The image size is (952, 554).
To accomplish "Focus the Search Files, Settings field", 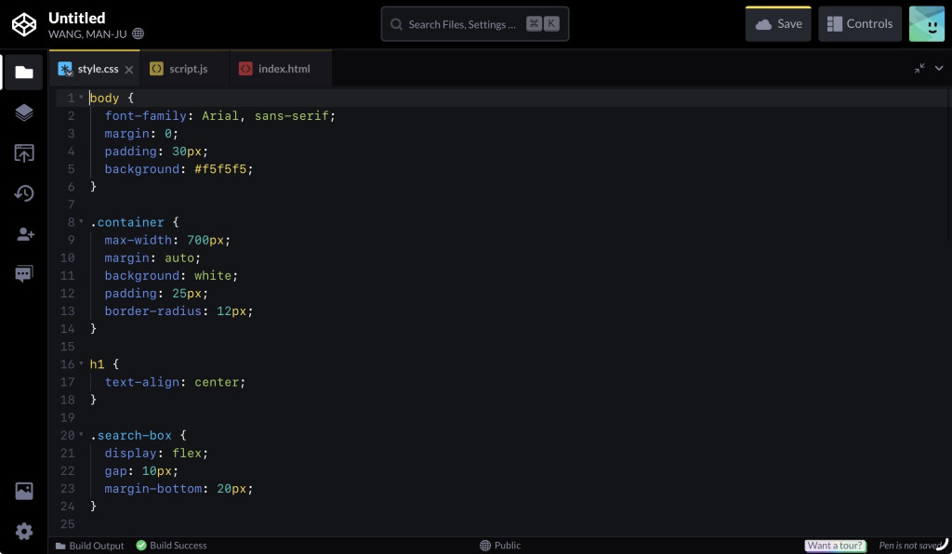I will [475, 24].
